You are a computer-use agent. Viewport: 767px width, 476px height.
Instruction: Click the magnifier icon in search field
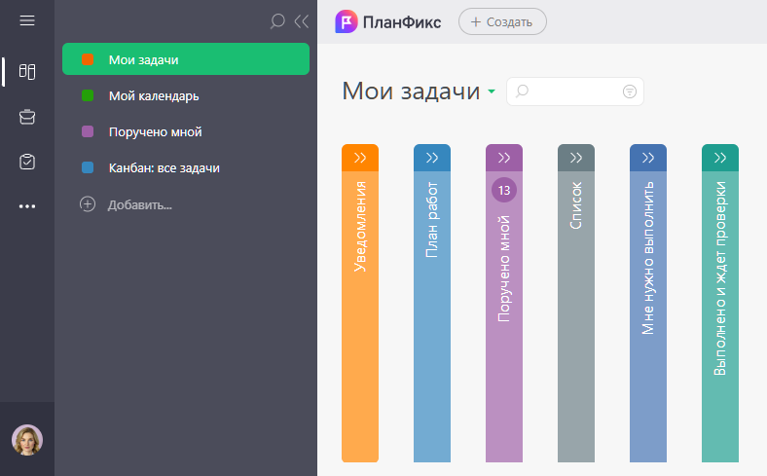coord(522,91)
